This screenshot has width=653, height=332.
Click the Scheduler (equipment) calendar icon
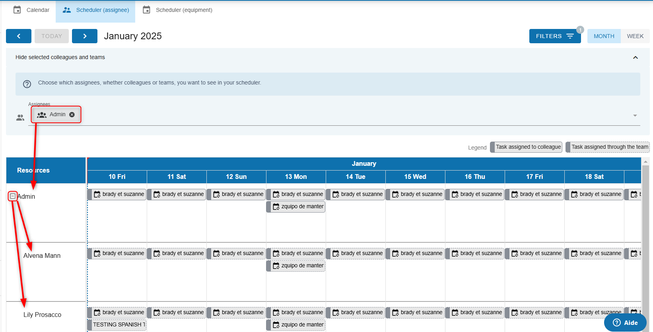(x=146, y=10)
